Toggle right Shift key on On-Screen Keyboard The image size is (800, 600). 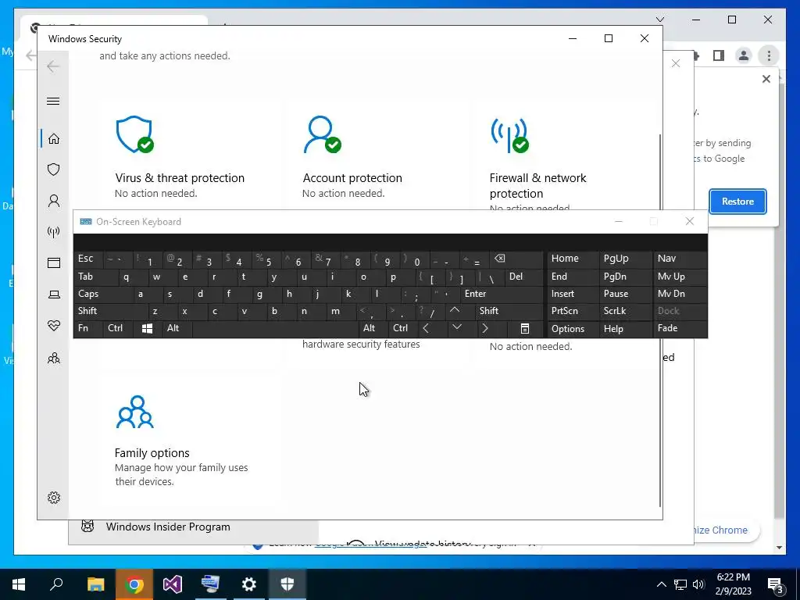tap(509, 311)
